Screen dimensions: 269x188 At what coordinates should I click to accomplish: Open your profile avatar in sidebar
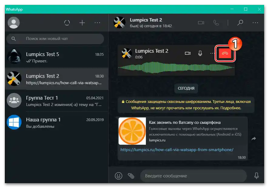pyautogui.click(x=14, y=23)
